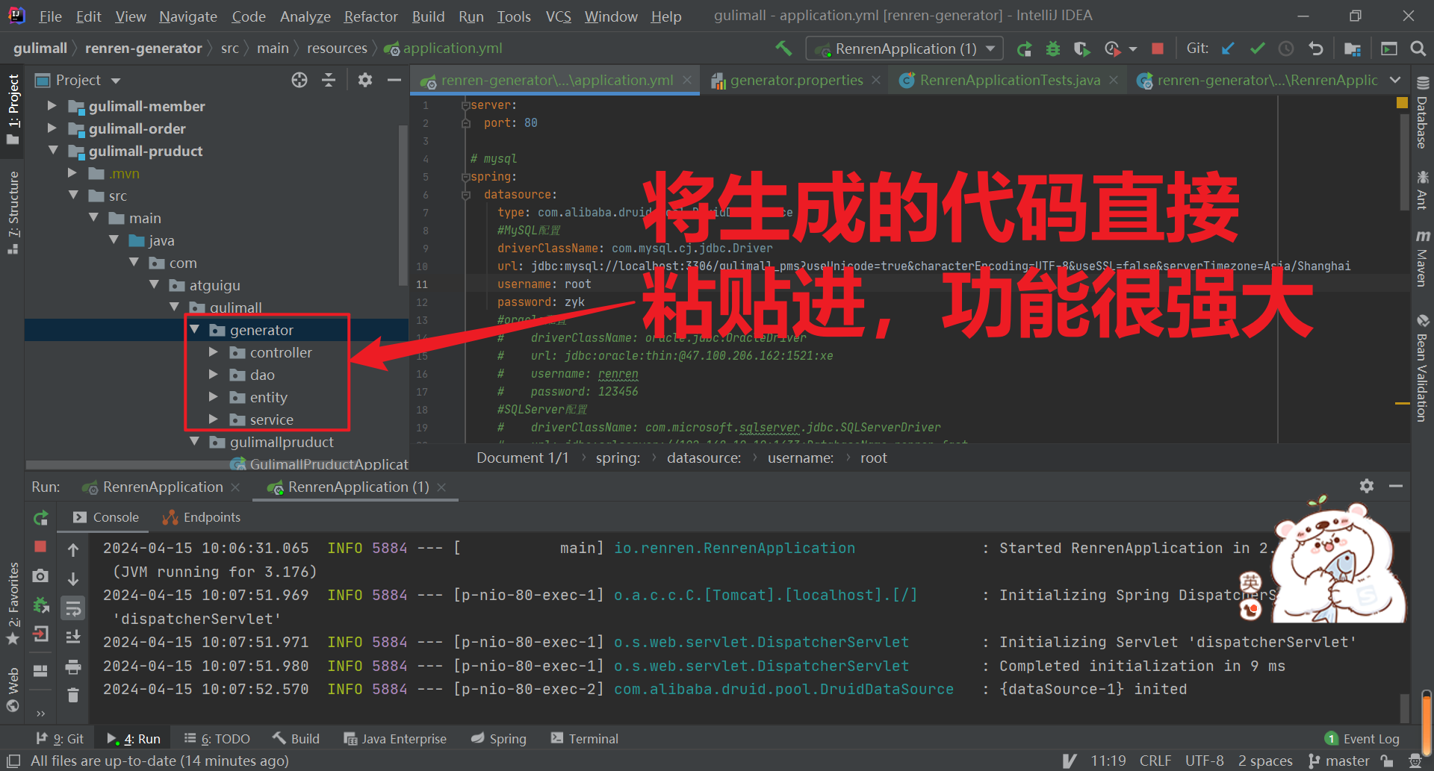This screenshot has height=771, width=1434.
Task: Toggle the Maven tool window
Action: pos(1422,258)
